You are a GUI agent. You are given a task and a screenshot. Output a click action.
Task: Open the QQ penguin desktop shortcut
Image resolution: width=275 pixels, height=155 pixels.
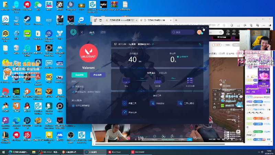[27, 107]
